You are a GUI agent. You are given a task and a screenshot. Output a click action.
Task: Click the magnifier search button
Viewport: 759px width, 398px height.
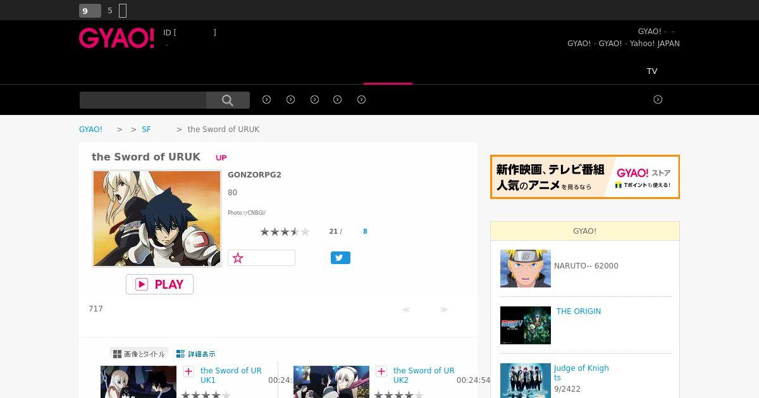click(x=228, y=100)
